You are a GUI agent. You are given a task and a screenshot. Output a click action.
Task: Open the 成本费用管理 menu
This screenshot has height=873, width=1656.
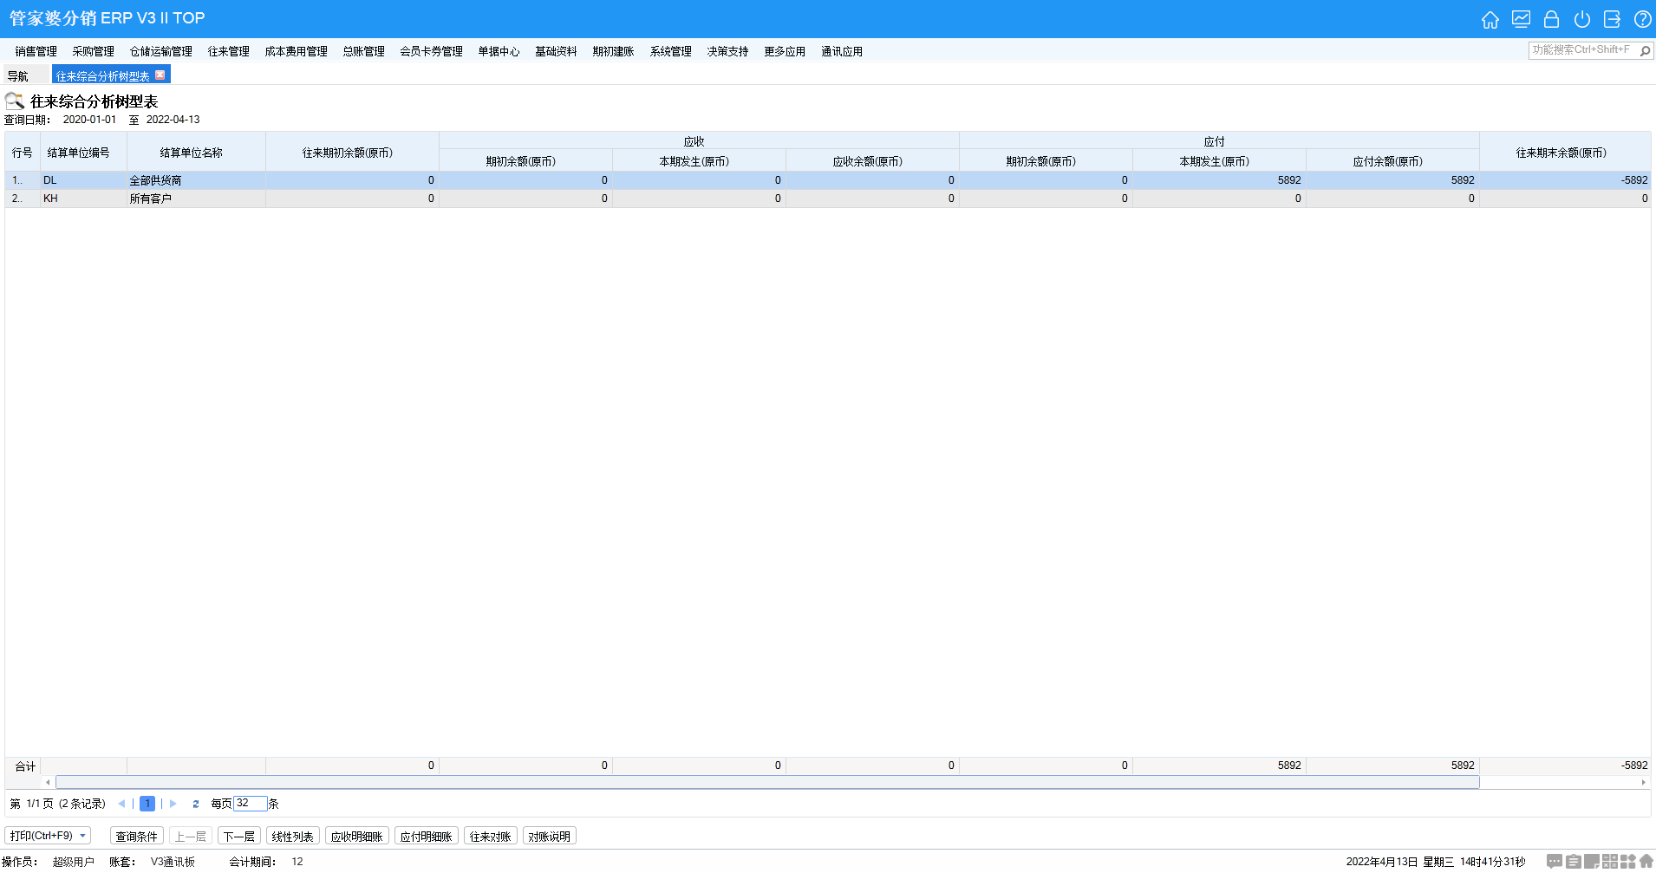(x=296, y=51)
